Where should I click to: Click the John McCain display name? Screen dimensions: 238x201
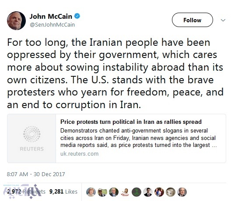tap(51, 17)
